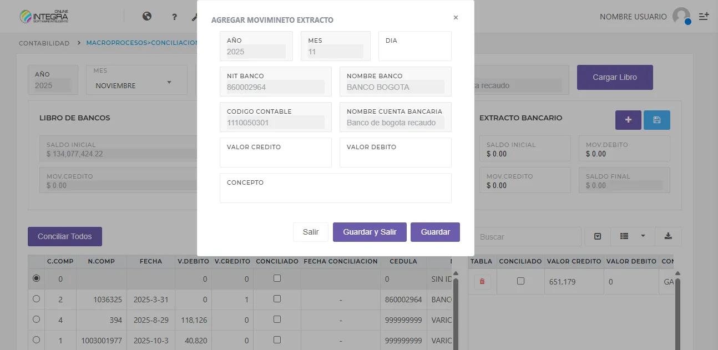Screen dimensions: 718x350
Task: Toggle the boxed chevron button beside search
Action: point(598,236)
